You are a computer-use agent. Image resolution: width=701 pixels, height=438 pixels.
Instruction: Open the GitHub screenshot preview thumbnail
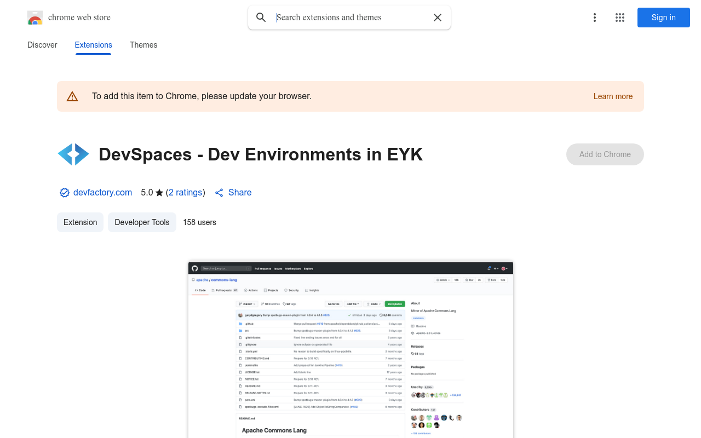click(x=350, y=349)
